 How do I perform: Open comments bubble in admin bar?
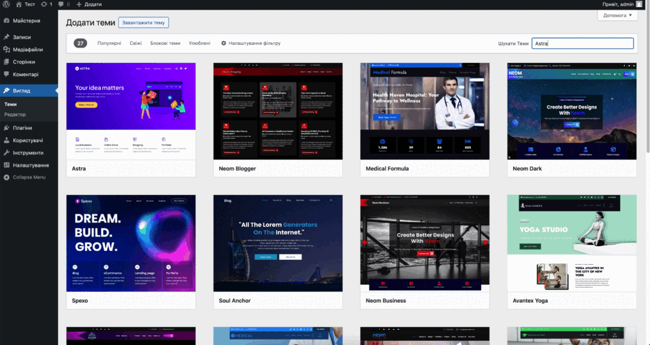[x=64, y=4]
